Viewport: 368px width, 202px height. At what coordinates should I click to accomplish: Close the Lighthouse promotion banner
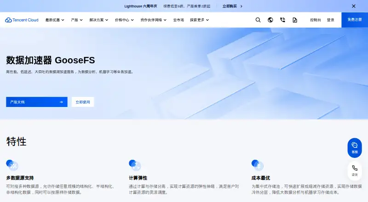(x=354, y=6)
